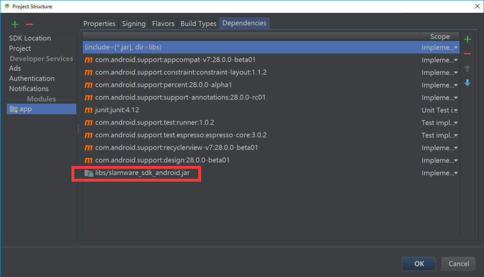This screenshot has height=277, width=484.
Task: Switch to the Signing tab
Action: (134, 24)
